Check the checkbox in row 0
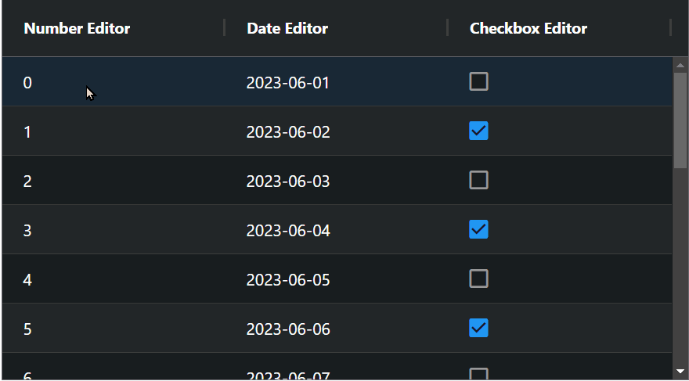 pos(478,81)
